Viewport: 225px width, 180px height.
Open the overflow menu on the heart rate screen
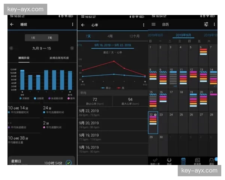point(144,25)
